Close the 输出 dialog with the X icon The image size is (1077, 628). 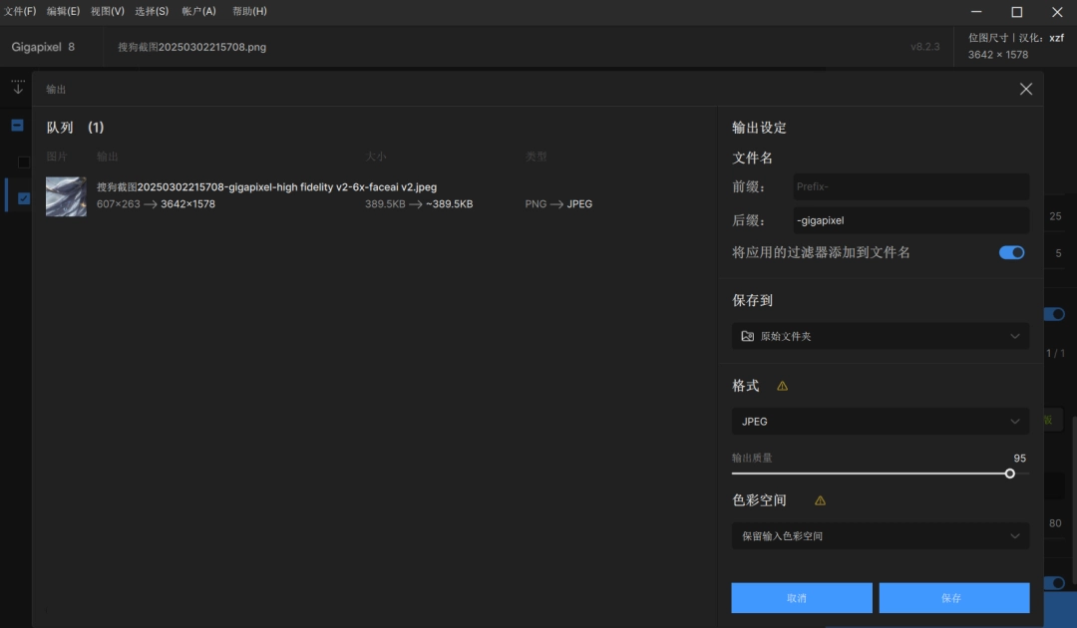1025,90
